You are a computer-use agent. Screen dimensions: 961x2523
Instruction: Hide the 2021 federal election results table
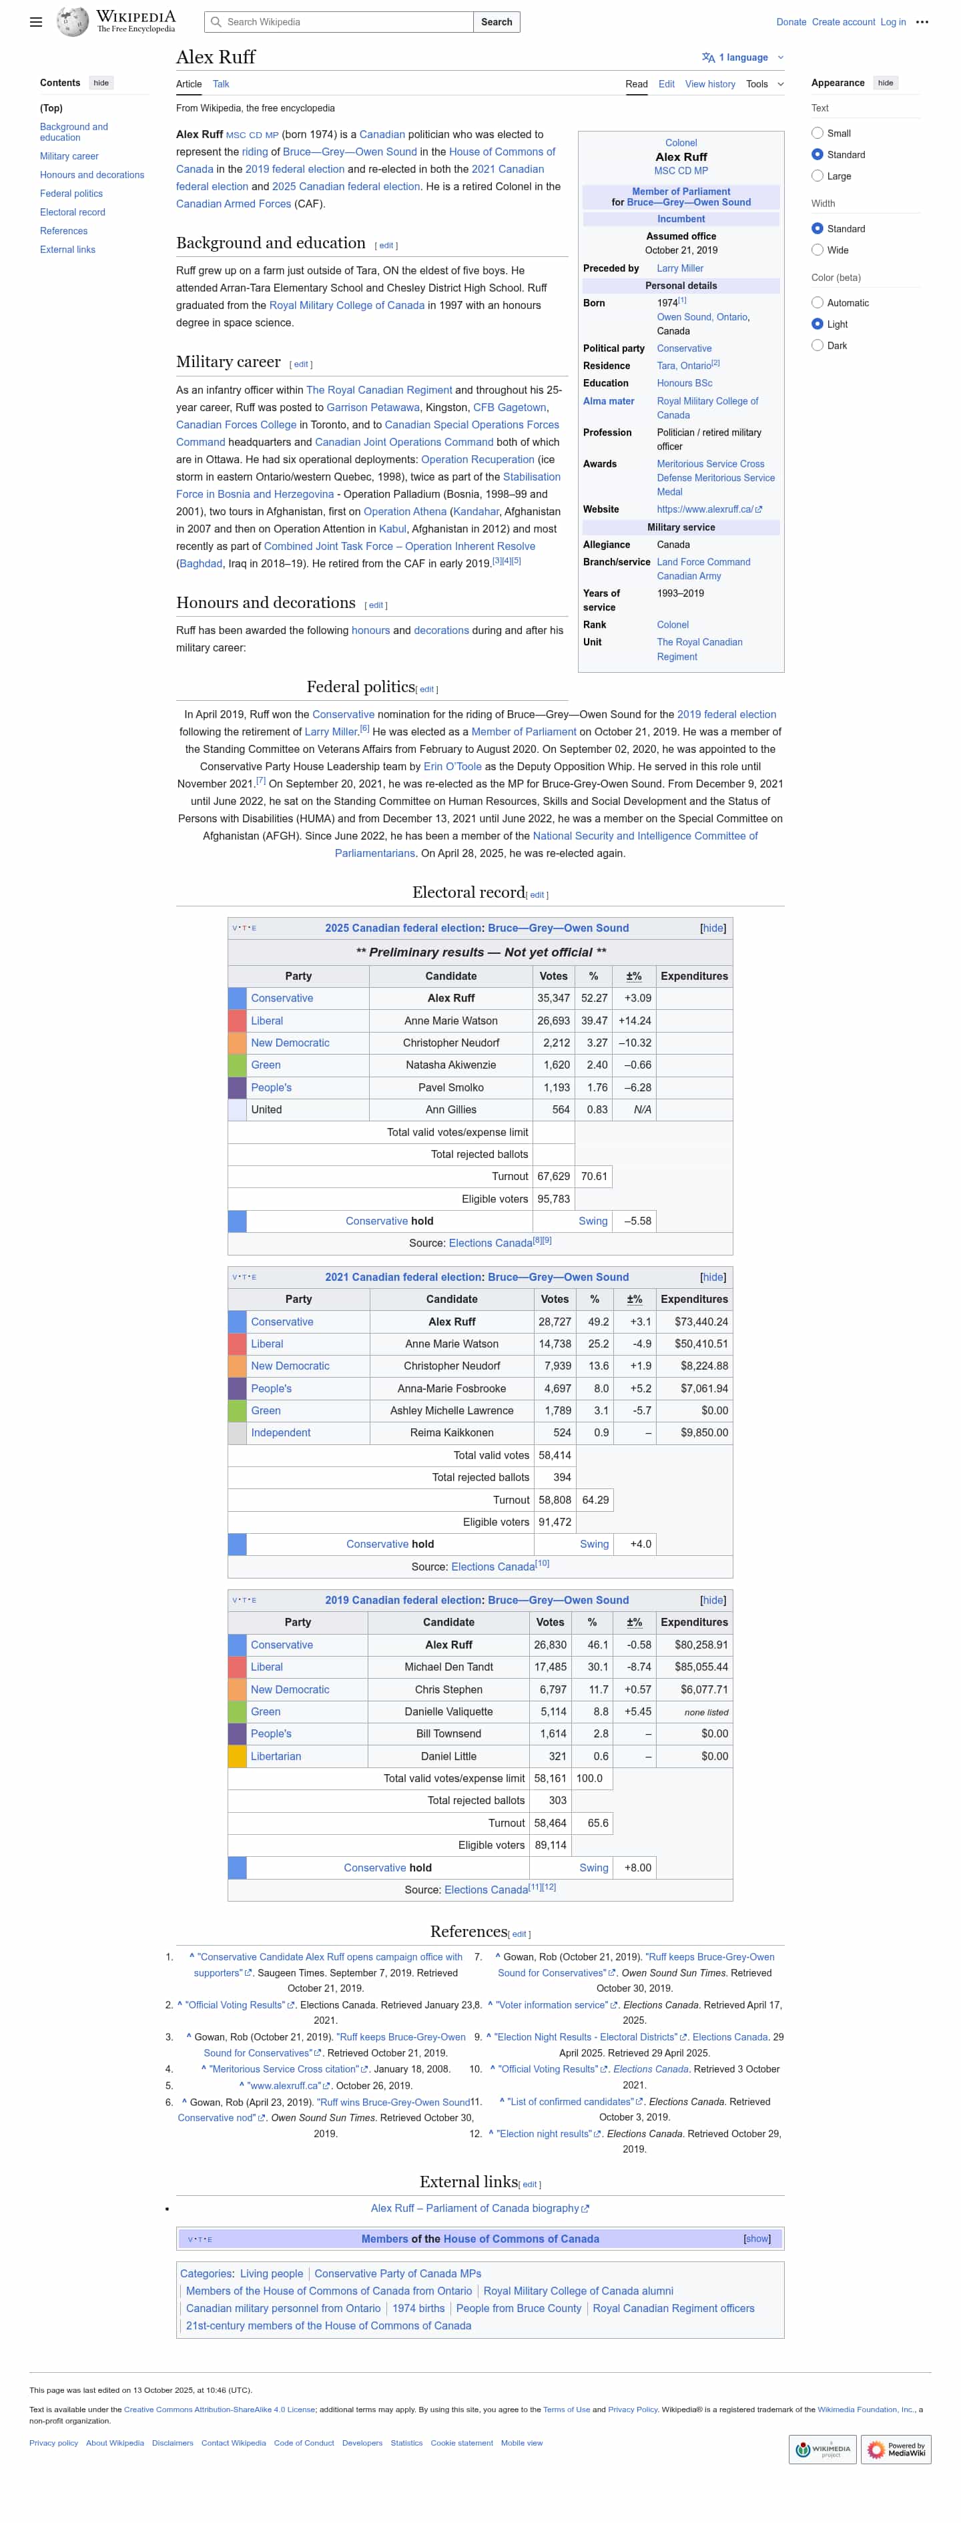point(712,1277)
